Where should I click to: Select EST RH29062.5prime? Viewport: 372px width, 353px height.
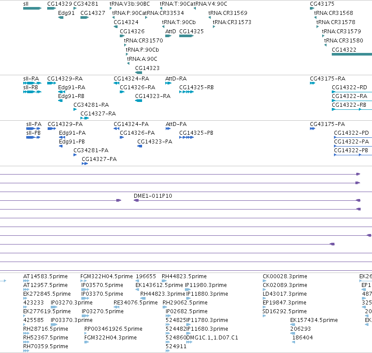(165, 307)
